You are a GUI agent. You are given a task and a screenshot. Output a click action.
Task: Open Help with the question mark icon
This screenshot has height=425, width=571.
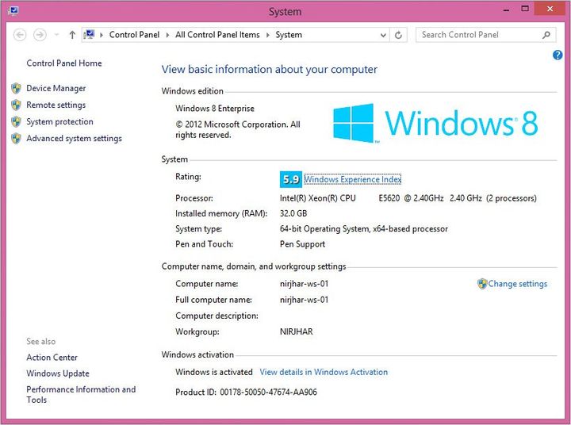click(x=557, y=55)
